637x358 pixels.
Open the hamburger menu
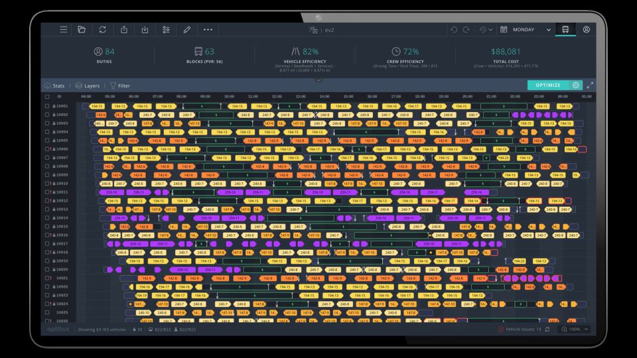(x=63, y=30)
